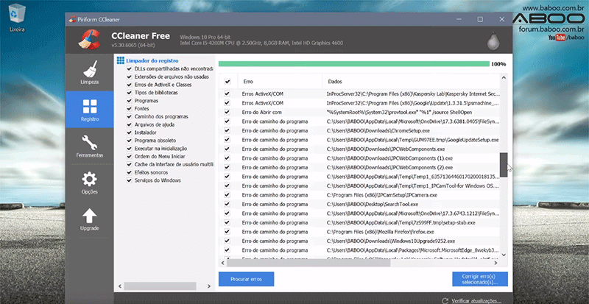Uncheck the ChromeSetup.exe result row
Image resolution: width=589 pixels, height=304 pixels.
pos(227,130)
